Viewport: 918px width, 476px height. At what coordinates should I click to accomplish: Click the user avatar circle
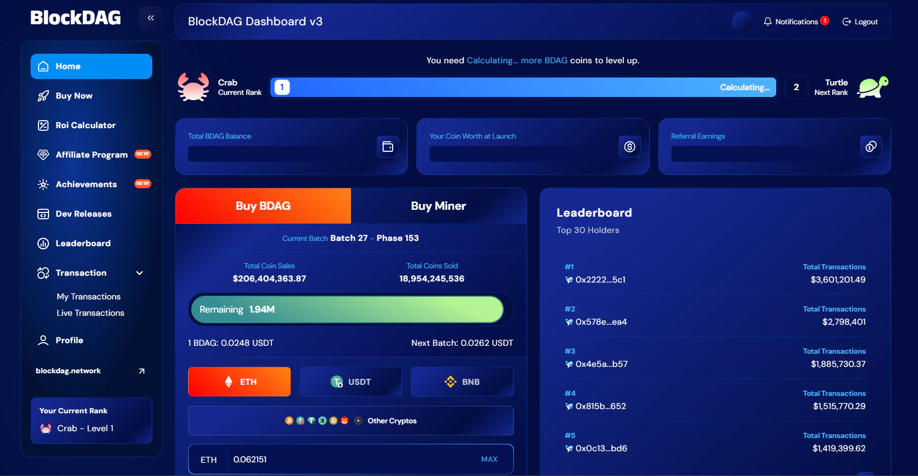point(742,22)
